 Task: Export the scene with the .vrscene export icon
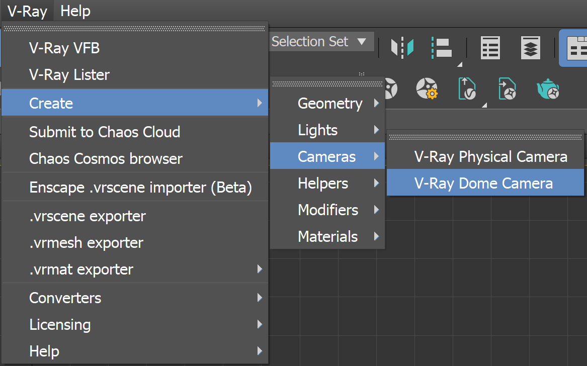pos(468,89)
